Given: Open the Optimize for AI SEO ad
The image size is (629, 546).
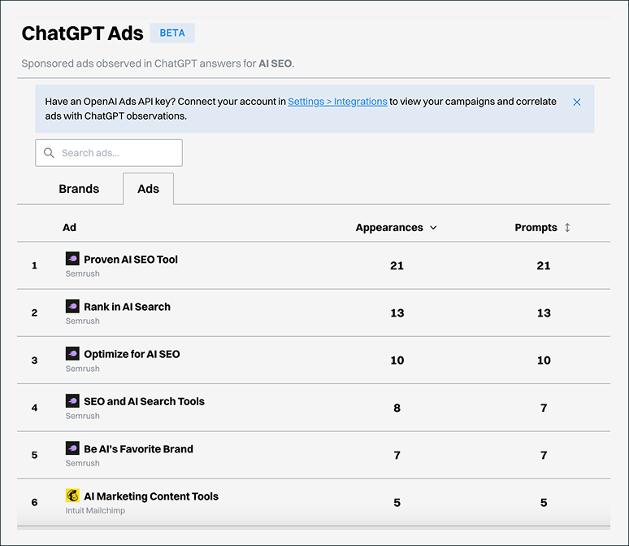Looking at the screenshot, I should [132, 354].
